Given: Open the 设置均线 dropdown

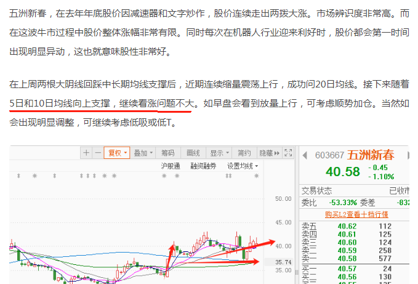Looking at the screenshot, I should [243, 166].
